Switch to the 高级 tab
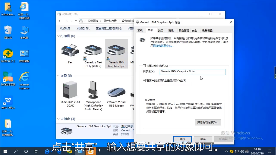 click(x=171, y=30)
